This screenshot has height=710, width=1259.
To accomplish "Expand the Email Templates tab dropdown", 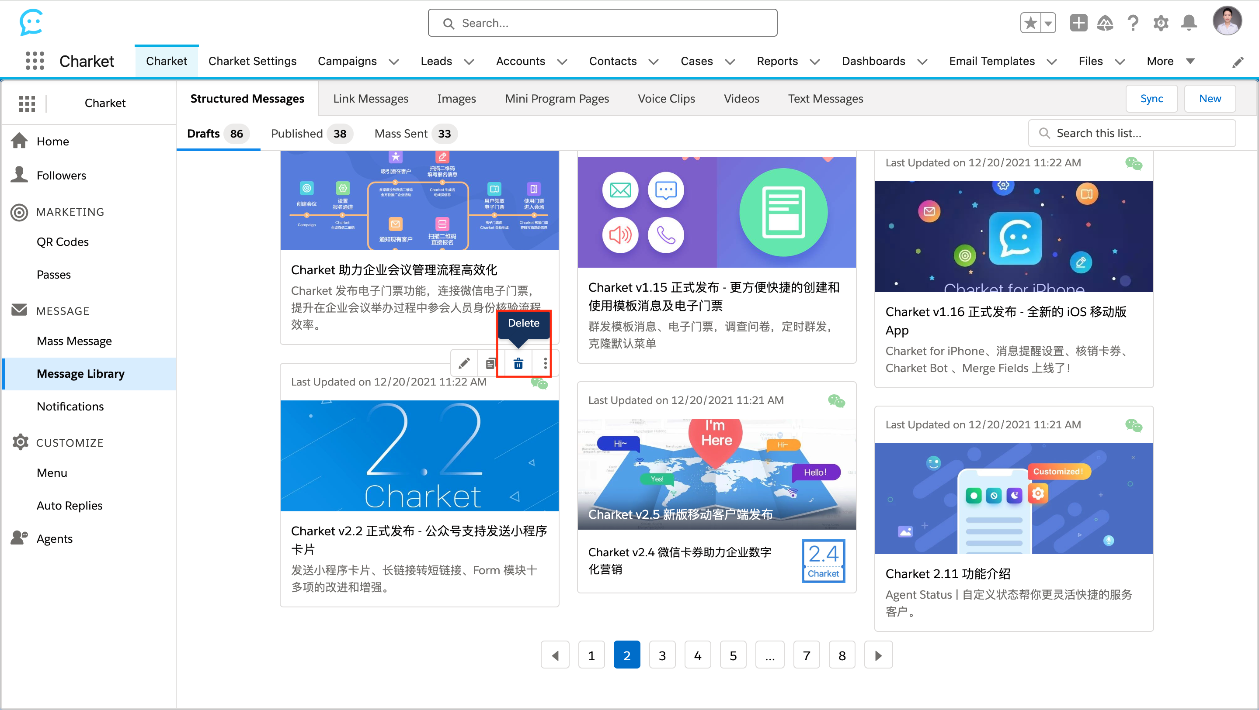I will click(1052, 62).
